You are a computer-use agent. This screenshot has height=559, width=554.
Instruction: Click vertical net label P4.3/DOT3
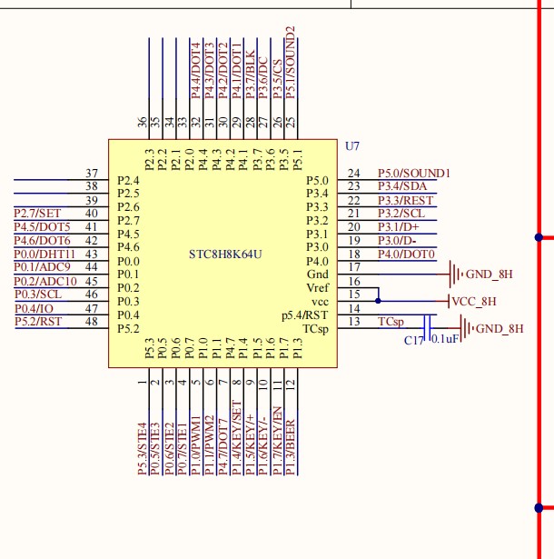point(210,71)
